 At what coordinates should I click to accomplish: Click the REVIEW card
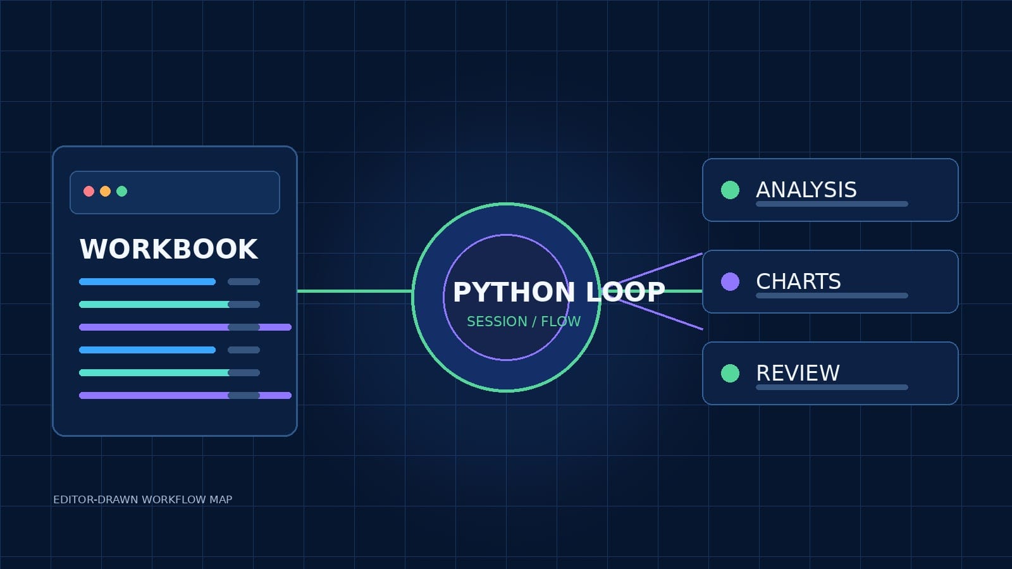point(830,373)
